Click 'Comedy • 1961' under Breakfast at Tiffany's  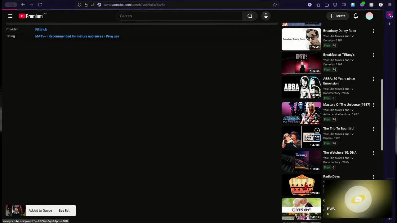pyautogui.click(x=332, y=64)
